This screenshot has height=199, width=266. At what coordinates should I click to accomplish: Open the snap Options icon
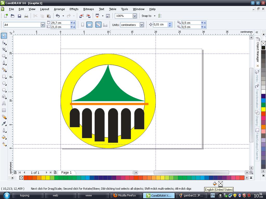160,16
